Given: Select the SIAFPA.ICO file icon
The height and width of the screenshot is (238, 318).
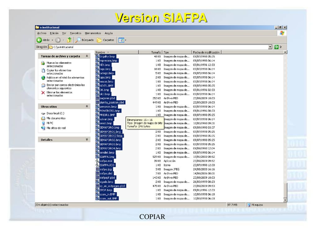Looking at the screenshot, I should [97, 165].
